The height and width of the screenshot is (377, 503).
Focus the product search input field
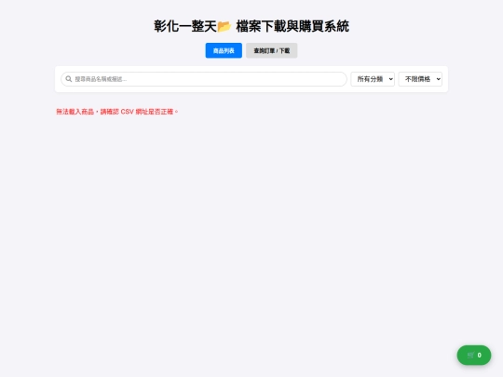pos(204,79)
